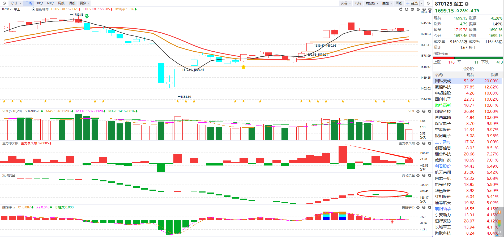Open 主力净买额 panel settings gear
This screenshot has width=504, height=237.
coord(418,143)
